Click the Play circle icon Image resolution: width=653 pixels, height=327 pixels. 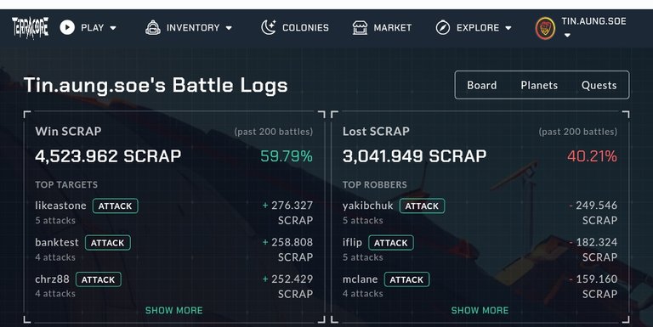click(67, 27)
